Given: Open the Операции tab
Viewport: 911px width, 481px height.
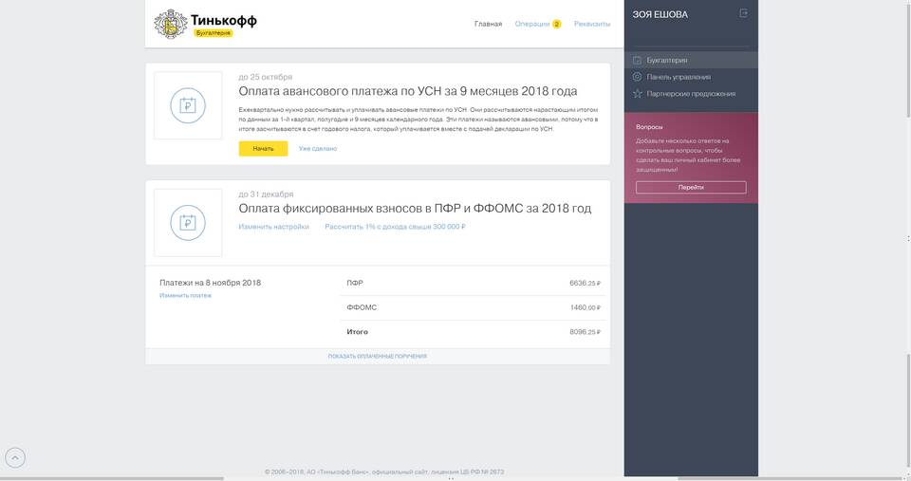Looking at the screenshot, I should (531, 24).
